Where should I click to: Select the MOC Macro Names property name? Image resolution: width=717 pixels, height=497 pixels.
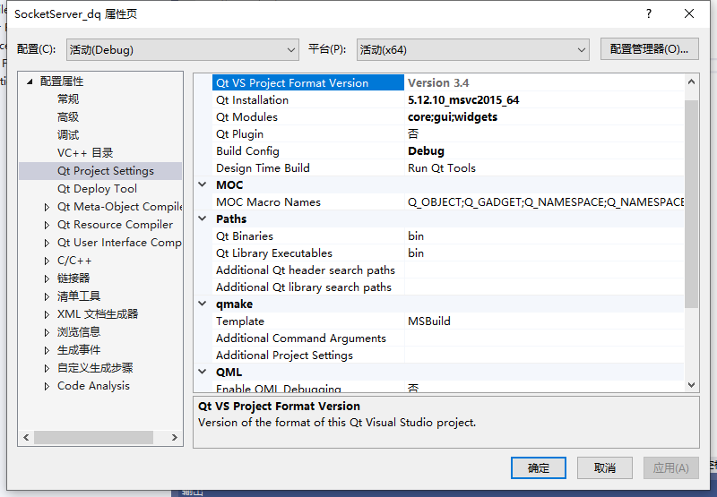click(x=268, y=201)
